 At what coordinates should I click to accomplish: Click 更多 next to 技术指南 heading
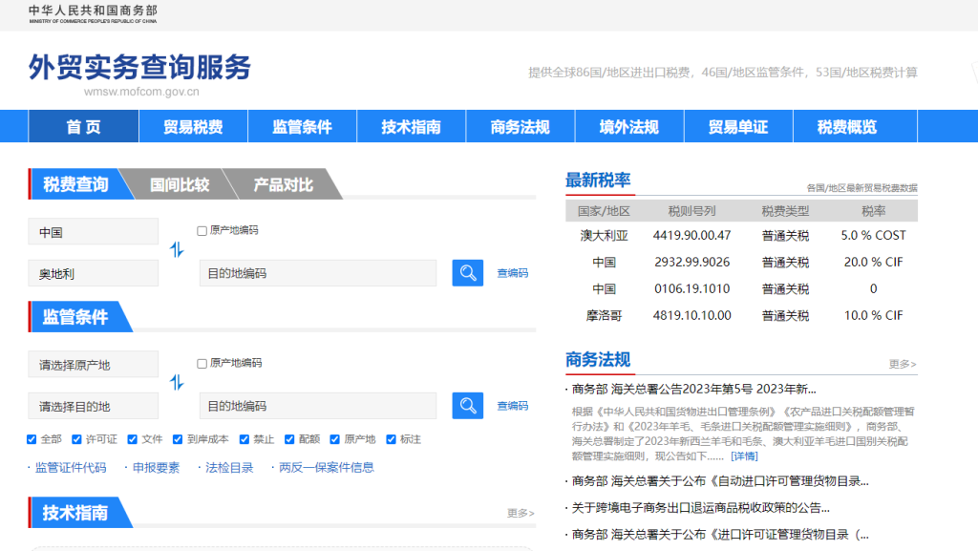[x=521, y=513]
